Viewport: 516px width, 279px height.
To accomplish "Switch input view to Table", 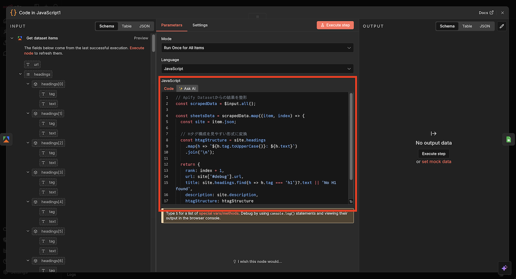I will 126,26.
